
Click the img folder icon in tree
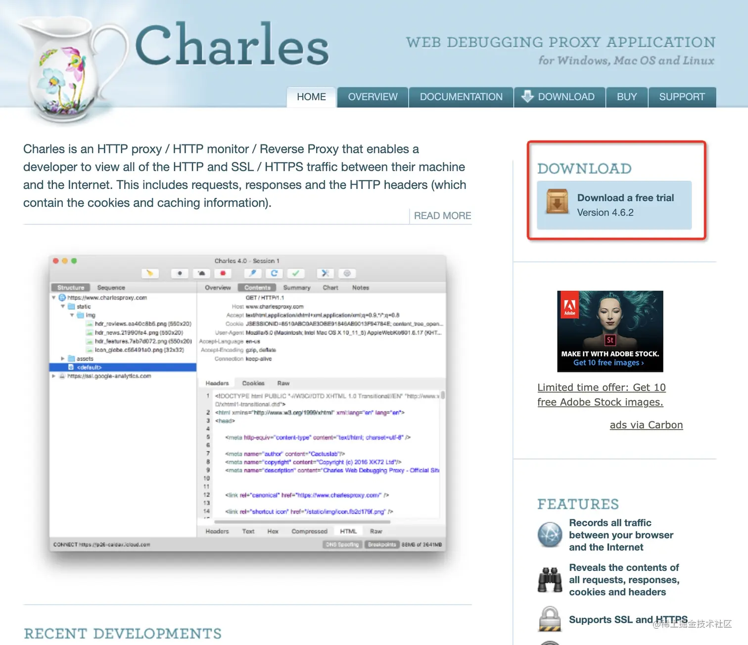80,315
